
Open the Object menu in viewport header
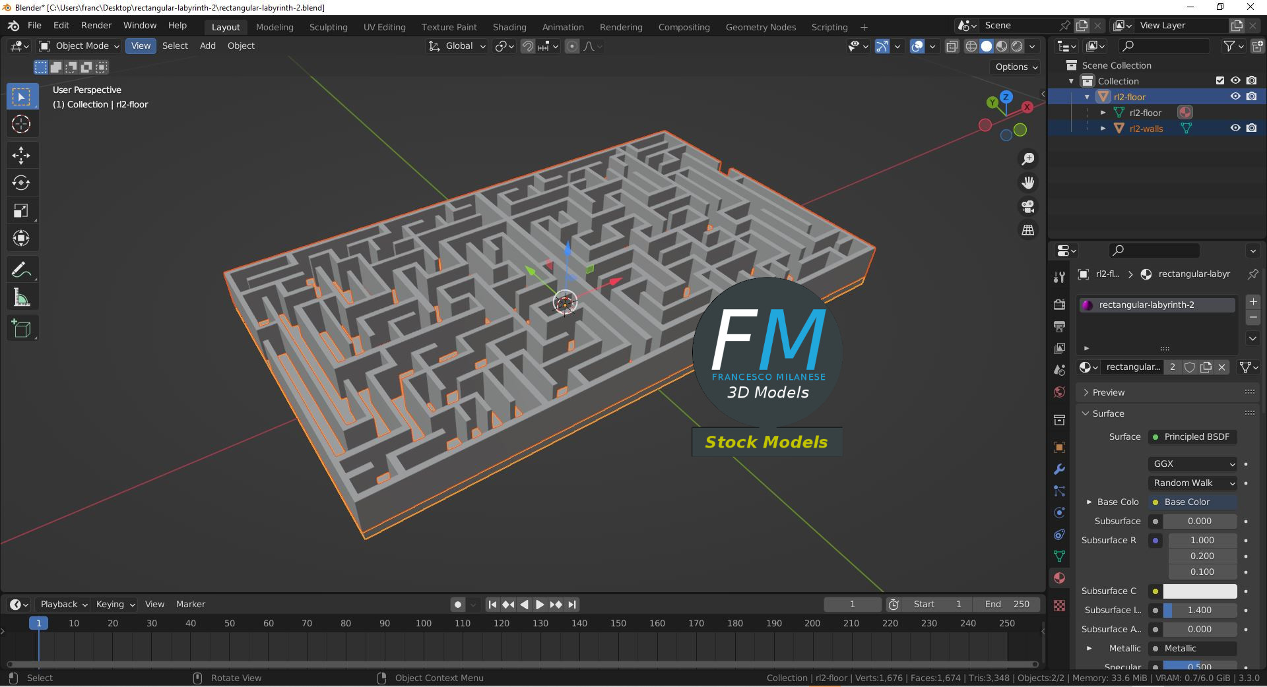coord(240,45)
